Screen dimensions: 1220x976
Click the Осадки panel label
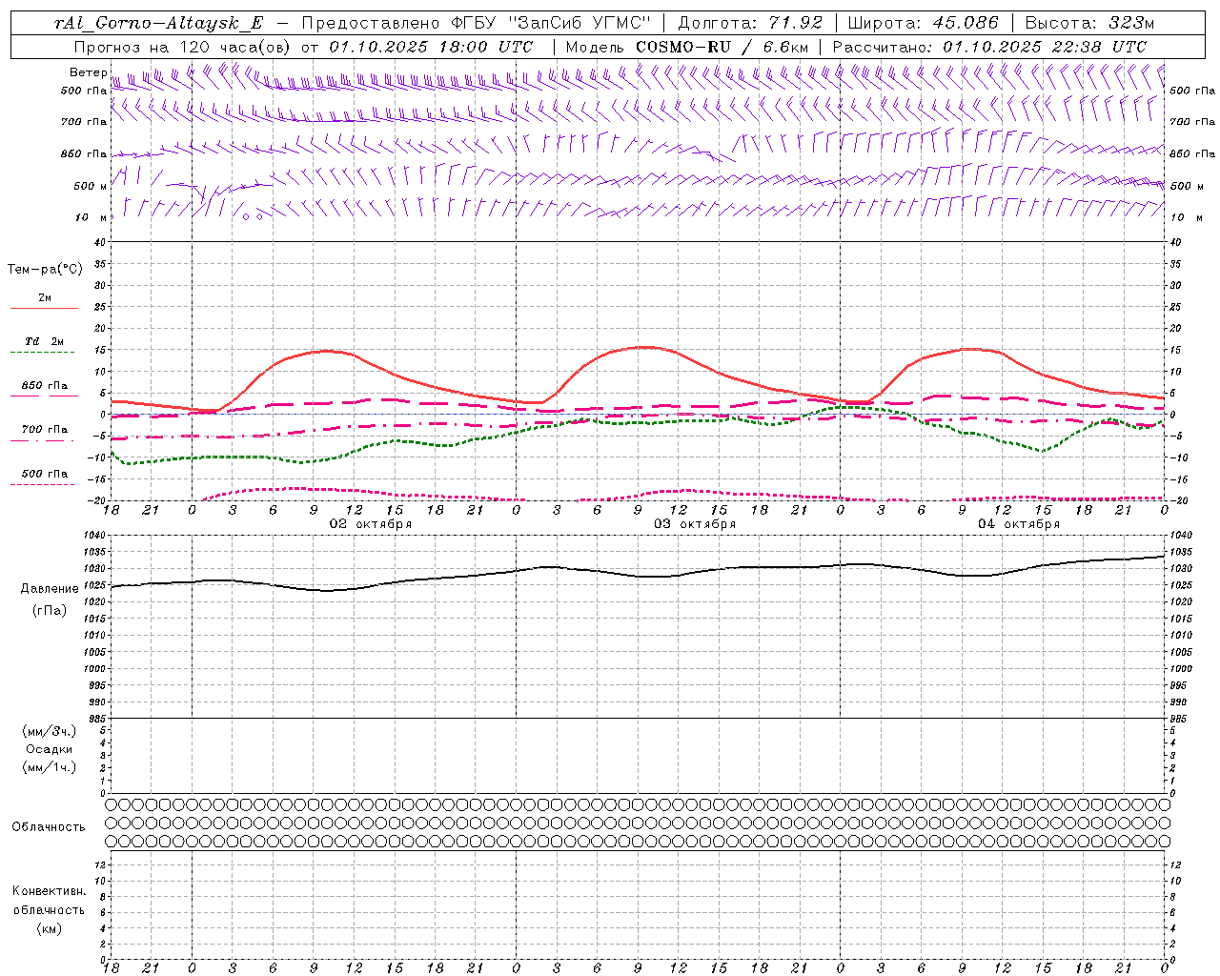(50, 749)
